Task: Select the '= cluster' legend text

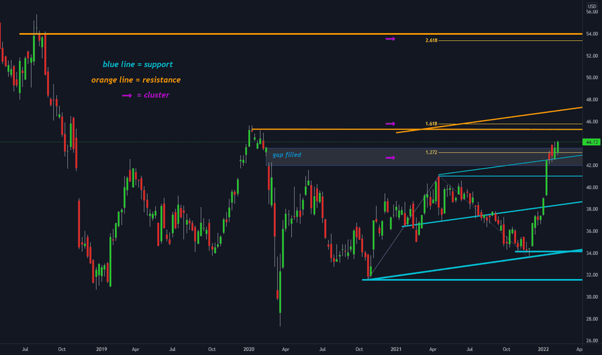Action: (153, 95)
